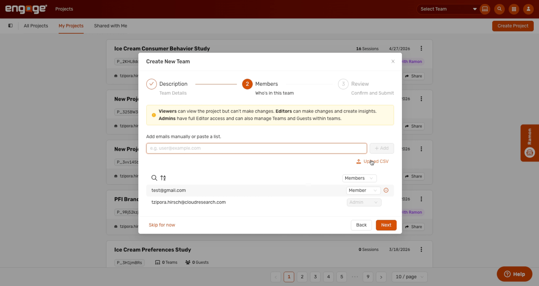Open the search icon in the top bar
This screenshot has height=286, width=539.
(499, 9)
